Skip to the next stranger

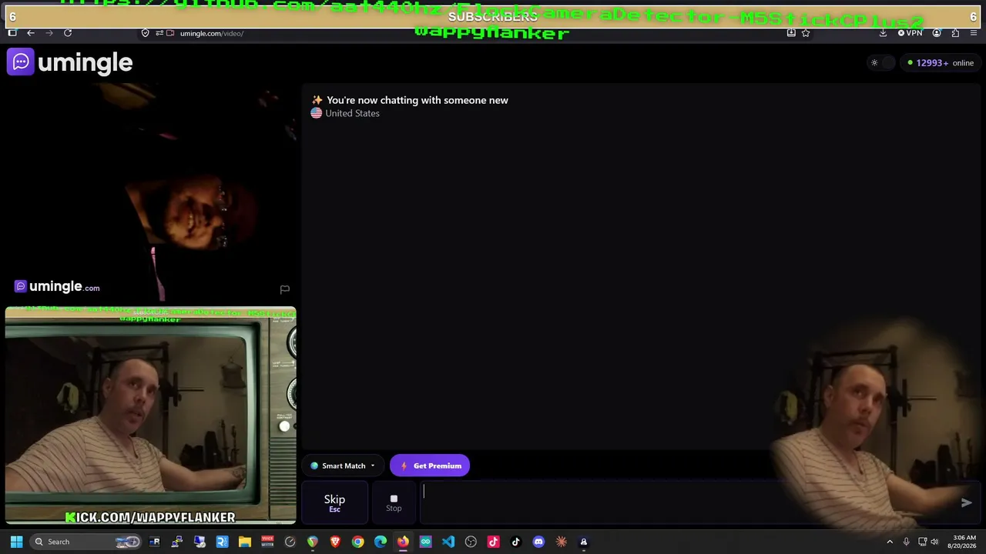point(334,502)
